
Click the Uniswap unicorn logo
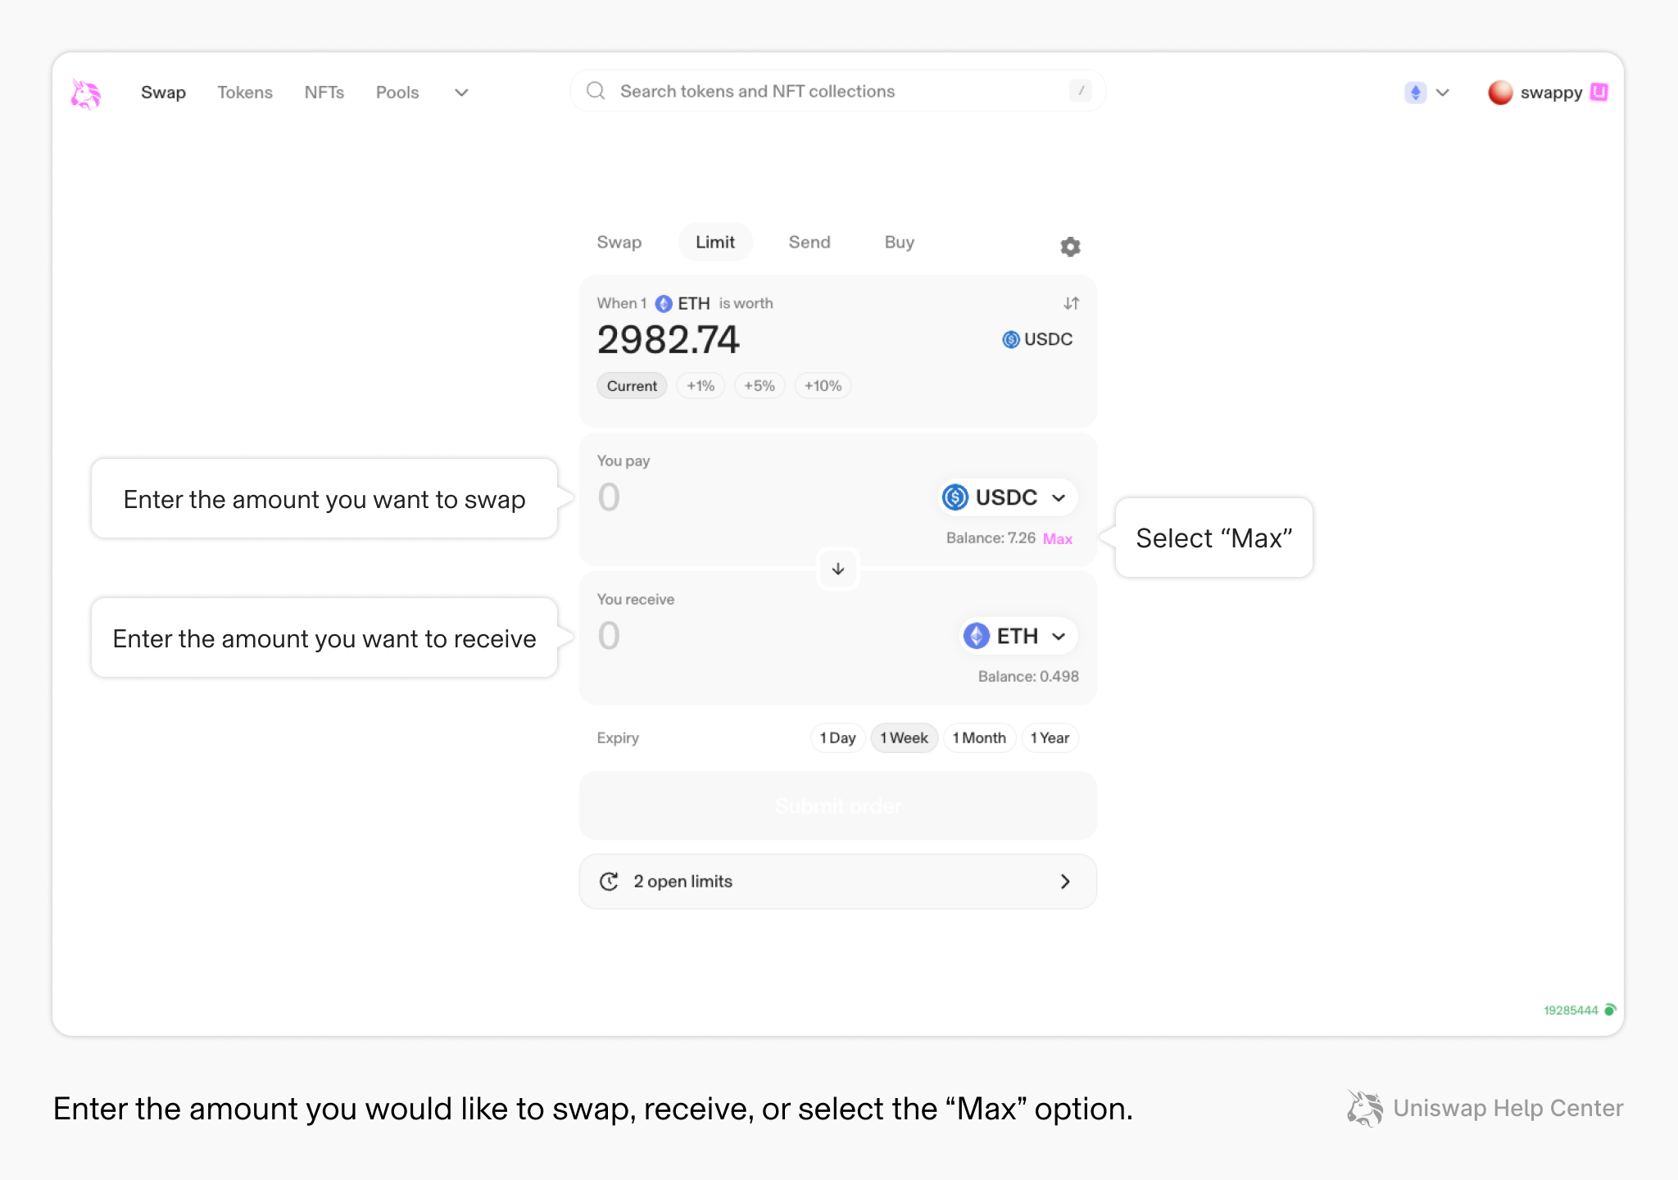[x=85, y=93]
